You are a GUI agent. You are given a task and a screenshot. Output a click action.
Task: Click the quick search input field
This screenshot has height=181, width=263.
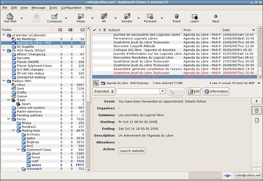click(x=138, y=91)
